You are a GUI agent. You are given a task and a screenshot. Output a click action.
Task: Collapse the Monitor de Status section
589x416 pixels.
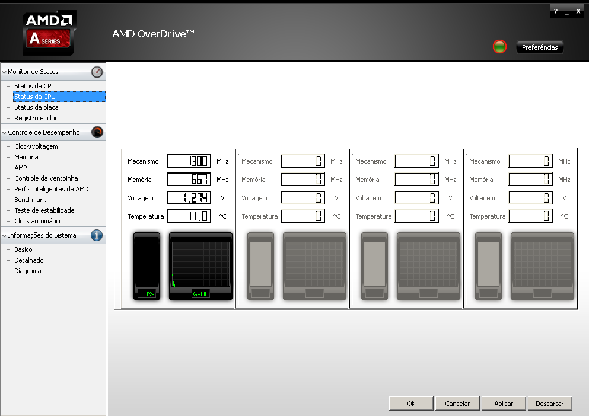pyautogui.click(x=4, y=72)
